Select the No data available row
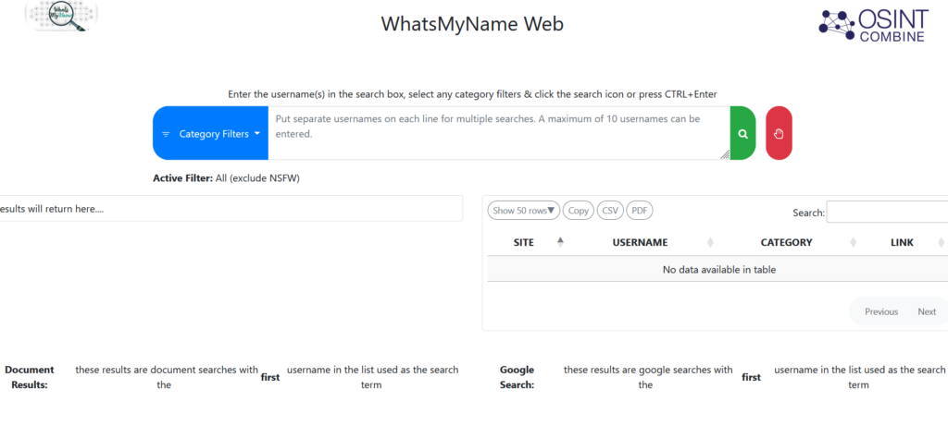This screenshot has width=948, height=438. (x=717, y=270)
